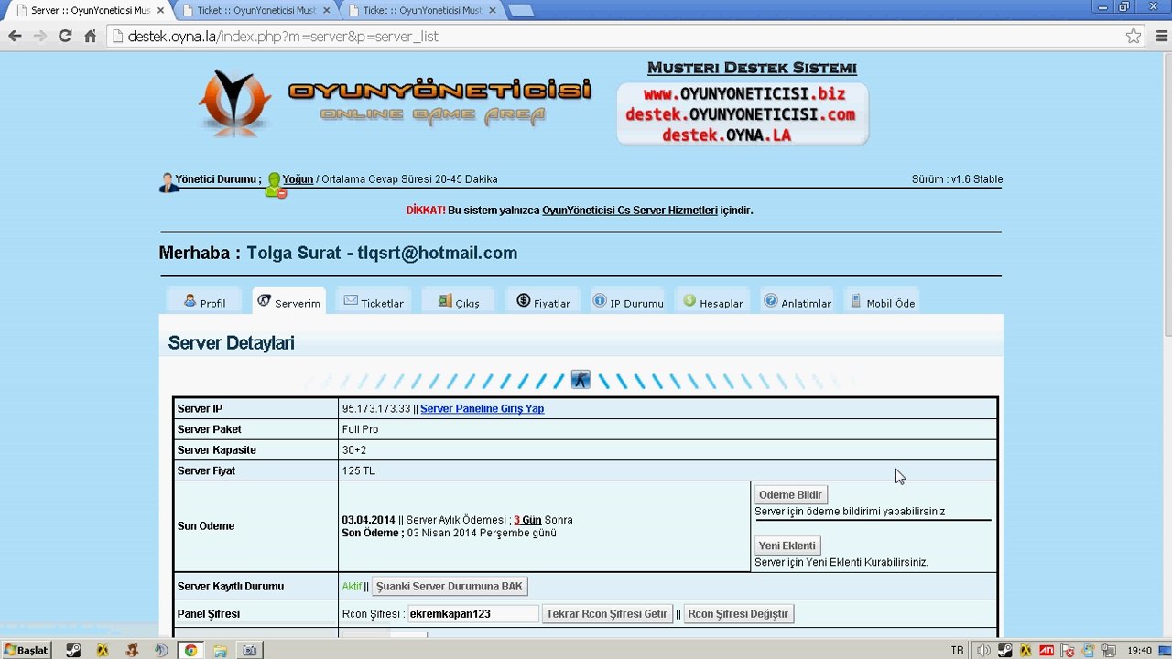Open the file explorer folder in taskbar

(220, 651)
